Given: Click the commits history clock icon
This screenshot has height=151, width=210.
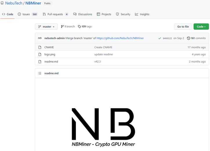Looking at the screenshot, I should 189,38.
